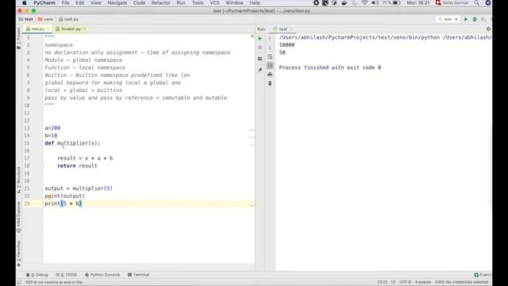The image size is (508, 286).
Task: Toggle scroll to end in Run console
Action: point(270,65)
